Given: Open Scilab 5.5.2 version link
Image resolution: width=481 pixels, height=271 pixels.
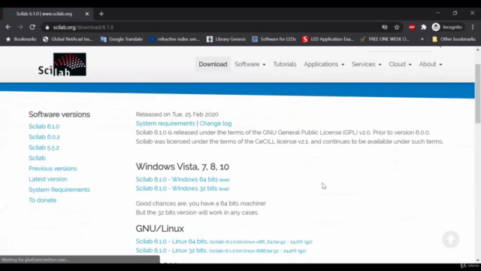Looking at the screenshot, I should (x=44, y=148).
